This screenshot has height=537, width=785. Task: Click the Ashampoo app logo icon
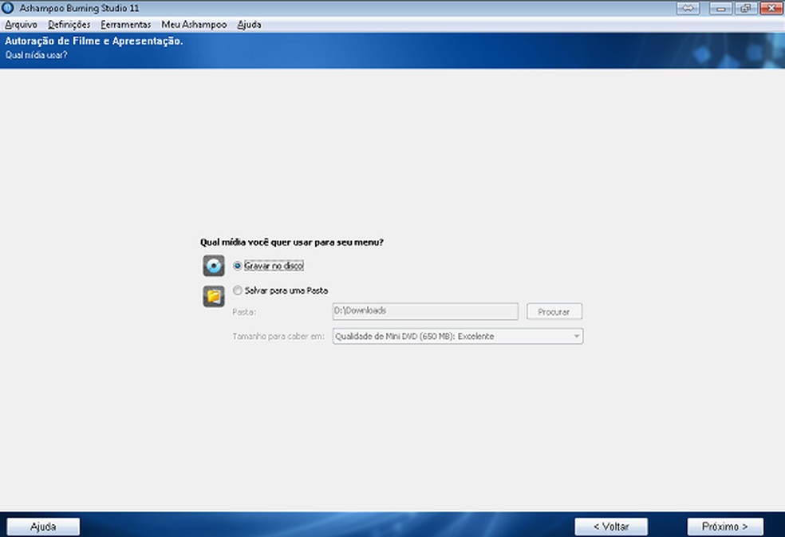(x=7, y=8)
